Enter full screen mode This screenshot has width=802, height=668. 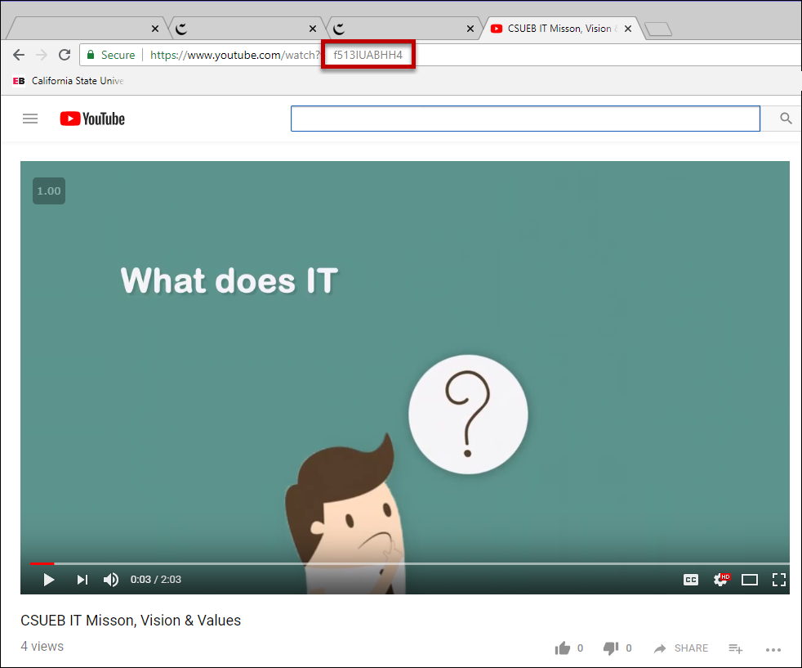click(x=779, y=580)
